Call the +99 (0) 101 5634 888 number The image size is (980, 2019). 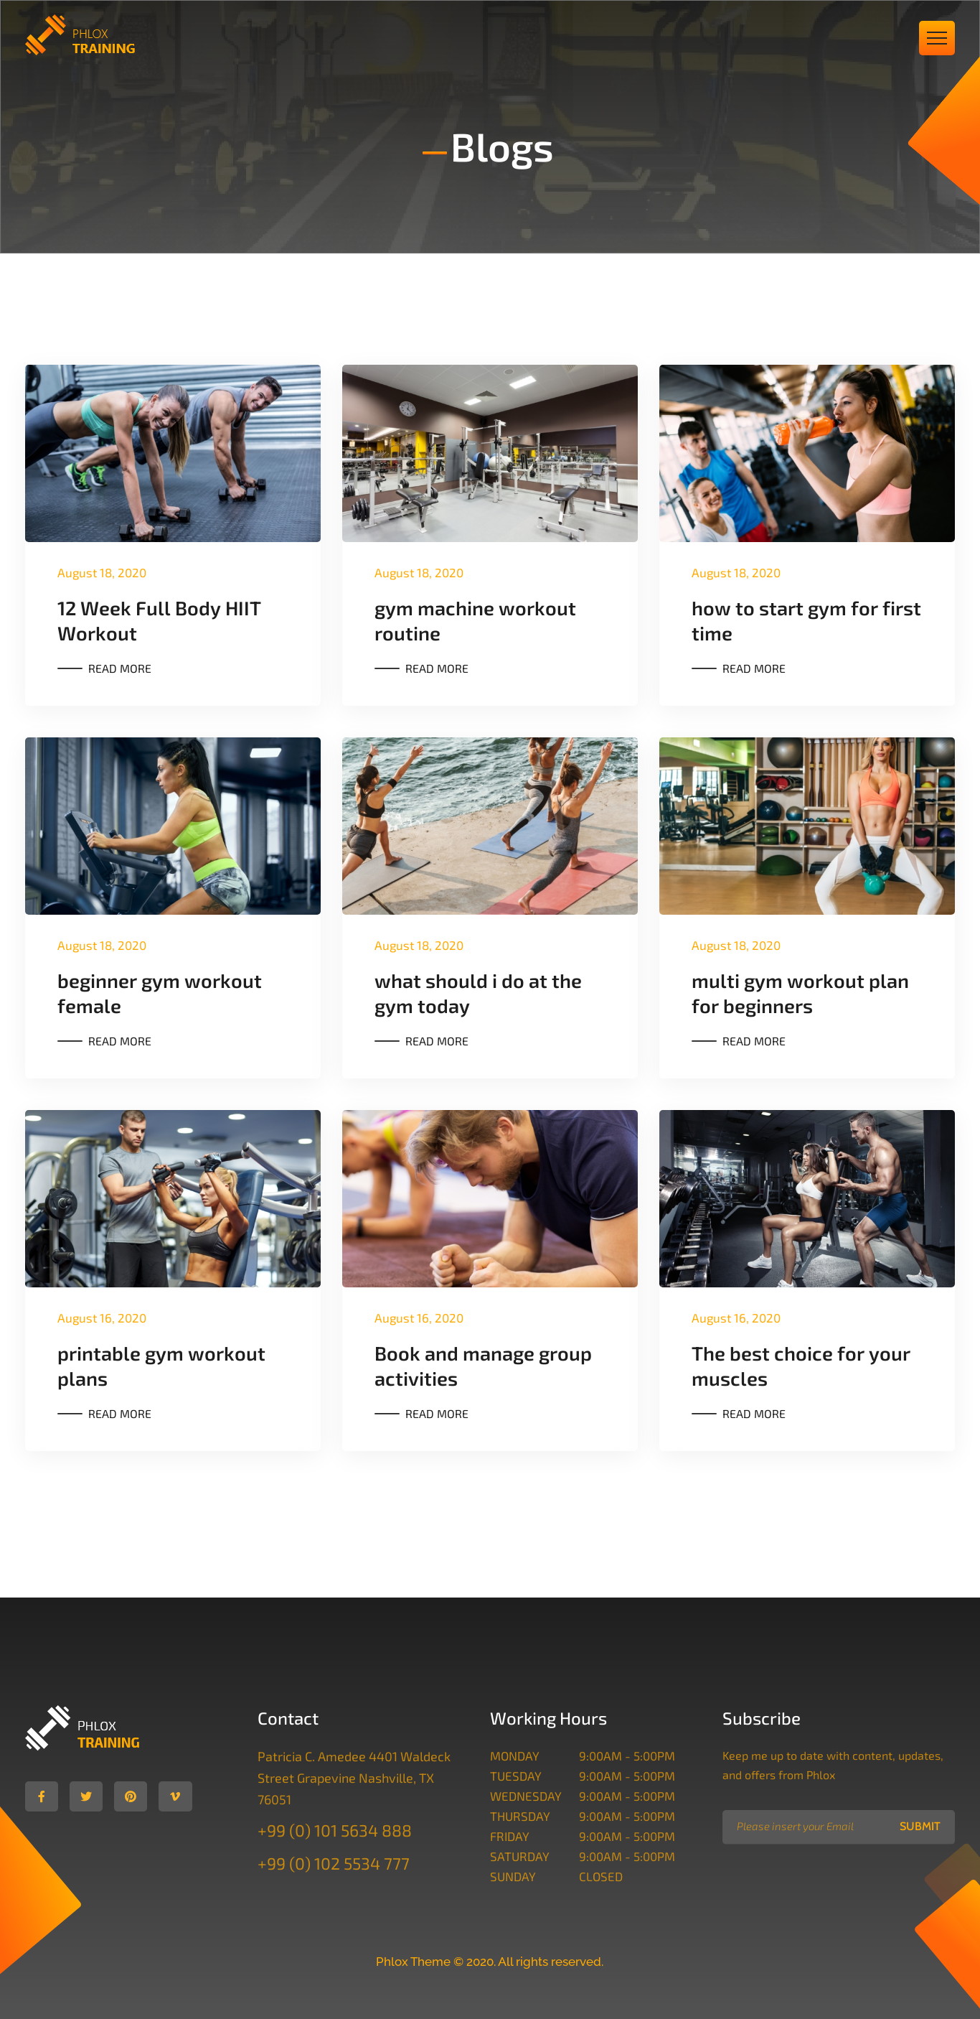coord(334,1831)
